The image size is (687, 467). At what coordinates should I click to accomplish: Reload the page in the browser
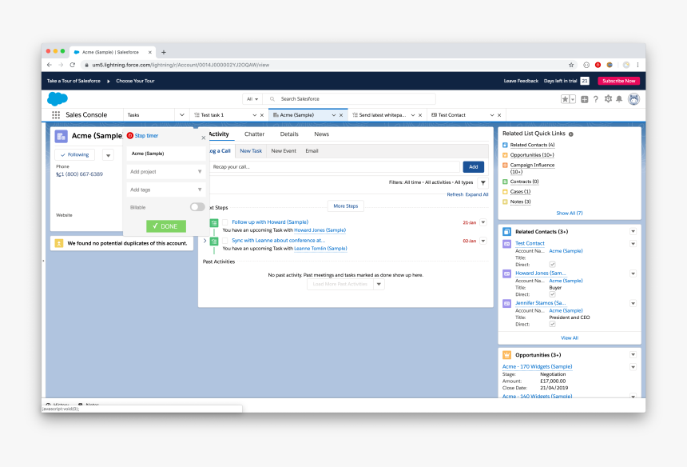click(72, 65)
